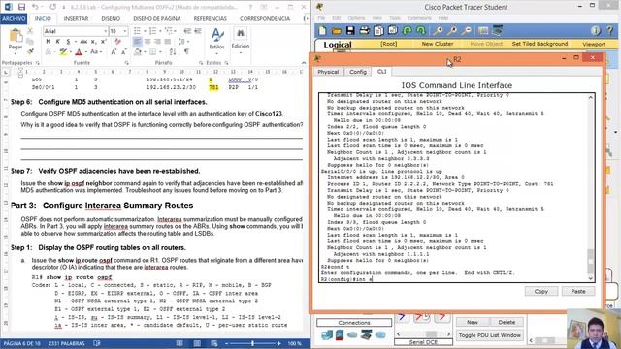Image resolution: width=621 pixels, height=349 pixels.
Task: Apply red font color button
Action: pos(79,51)
